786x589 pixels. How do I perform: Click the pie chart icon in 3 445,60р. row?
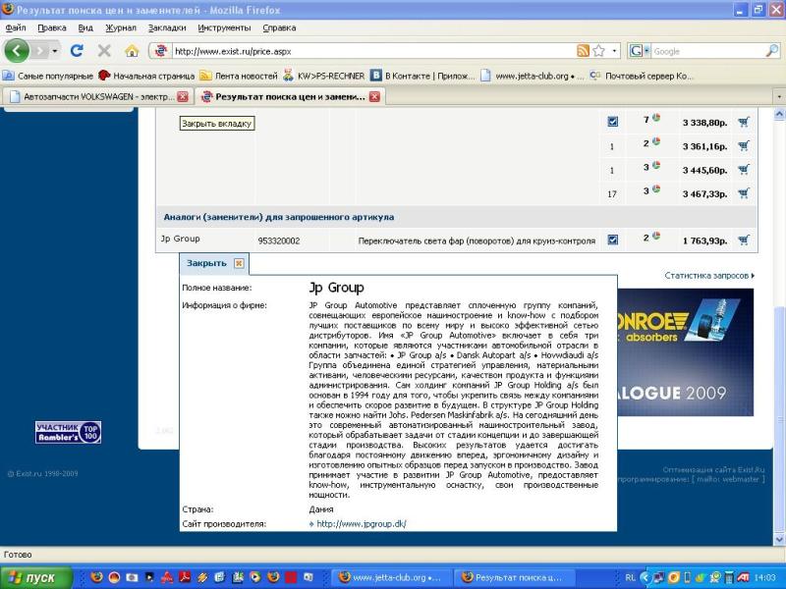pyautogui.click(x=655, y=165)
